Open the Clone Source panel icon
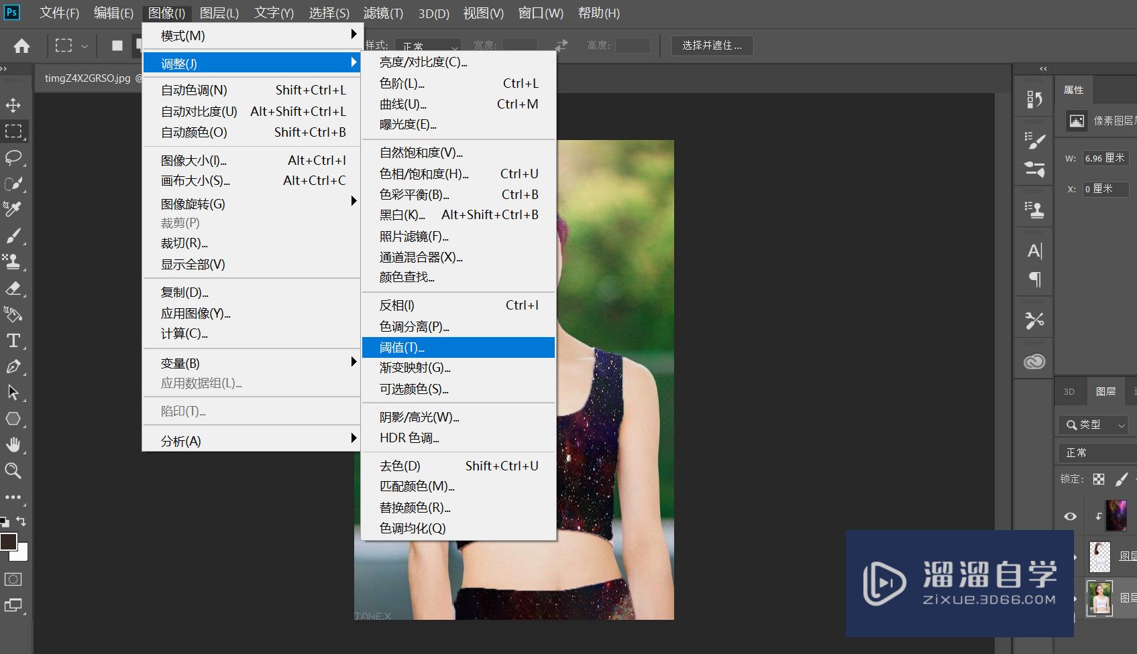 point(1034,210)
